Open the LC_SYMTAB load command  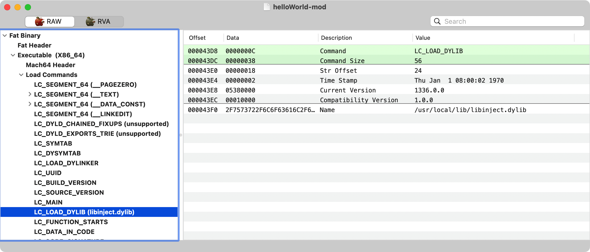pos(53,144)
